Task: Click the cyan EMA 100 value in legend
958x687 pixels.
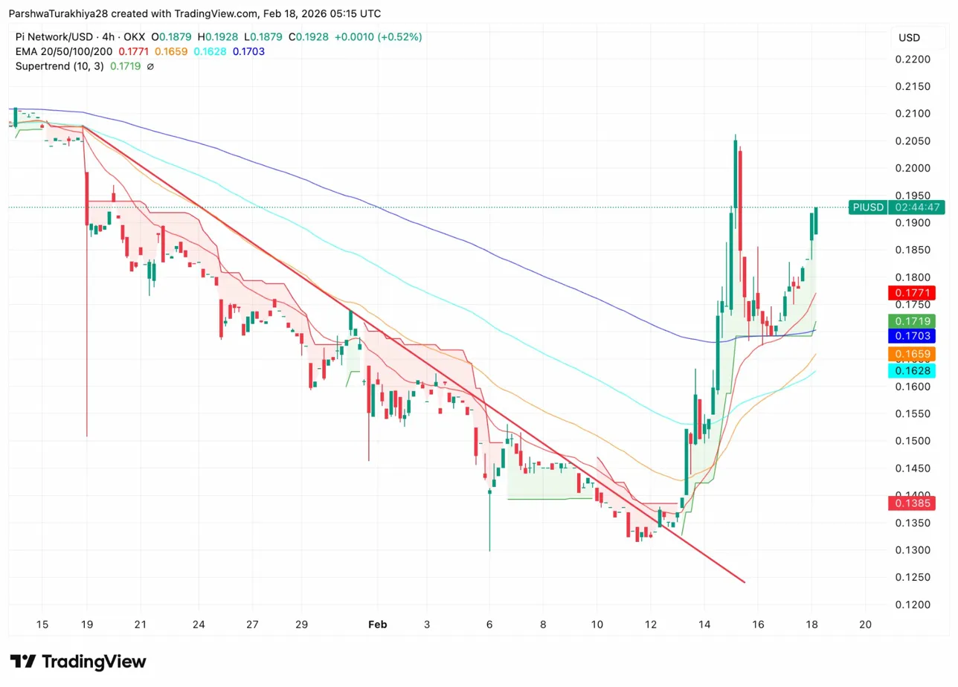Action: (209, 51)
